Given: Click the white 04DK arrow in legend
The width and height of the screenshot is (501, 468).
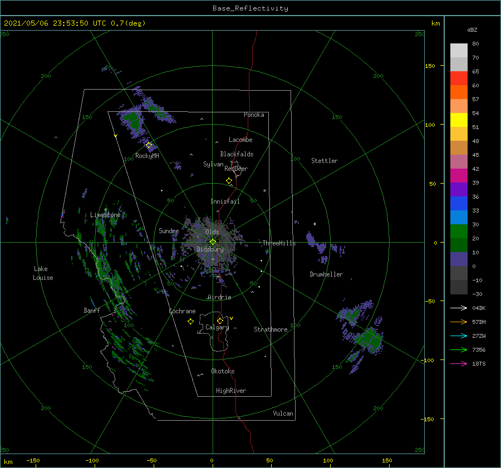Looking at the screenshot, I should click(x=459, y=308).
